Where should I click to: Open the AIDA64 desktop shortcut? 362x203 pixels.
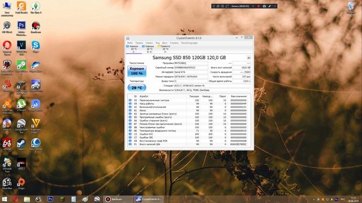(x=7, y=144)
